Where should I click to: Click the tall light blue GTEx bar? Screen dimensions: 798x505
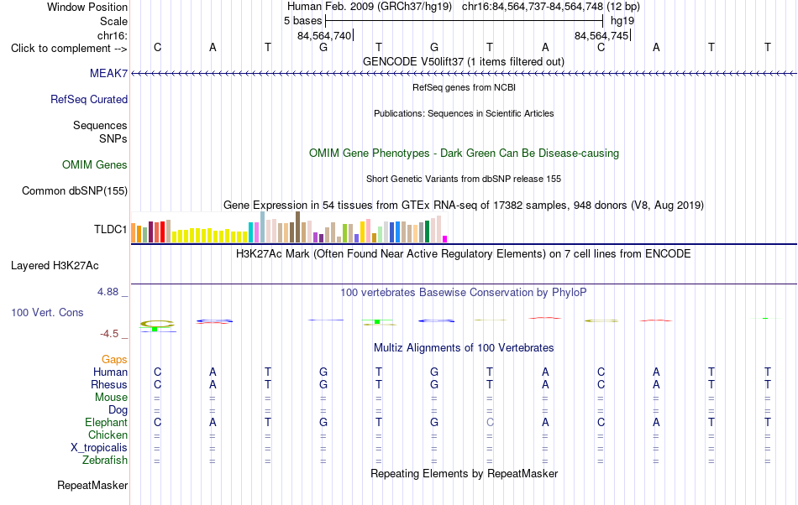263,227
